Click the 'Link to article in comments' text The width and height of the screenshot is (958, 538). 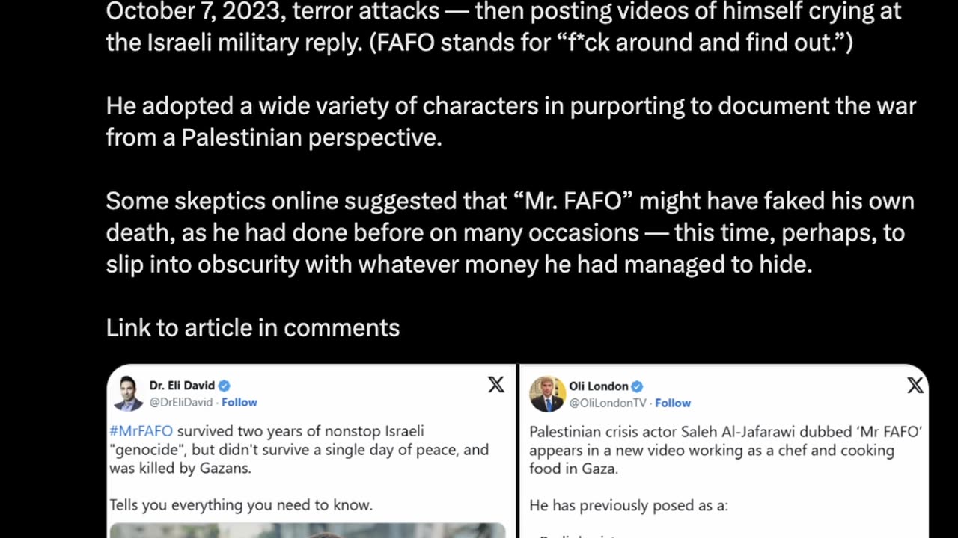(x=253, y=327)
